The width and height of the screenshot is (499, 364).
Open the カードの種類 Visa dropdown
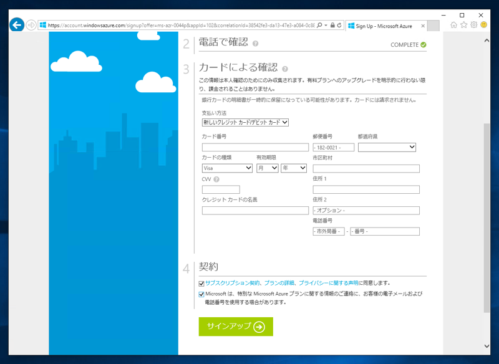[227, 168]
